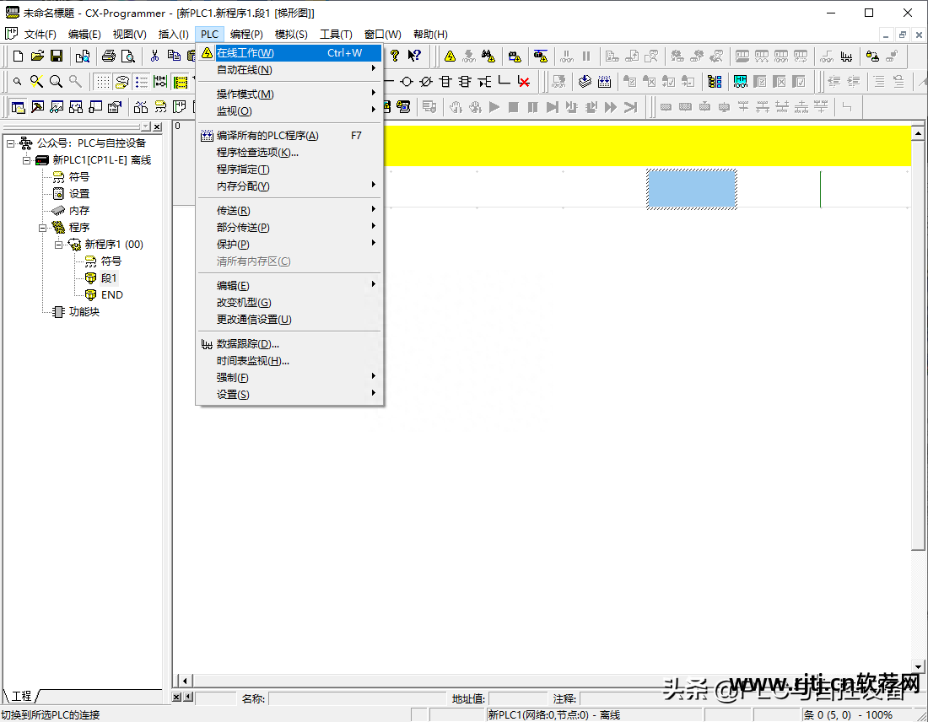Click the context help arrow icon
The width and height of the screenshot is (928, 722).
point(414,57)
